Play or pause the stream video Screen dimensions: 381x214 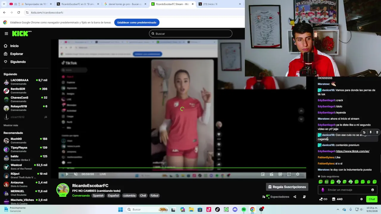[67, 174]
